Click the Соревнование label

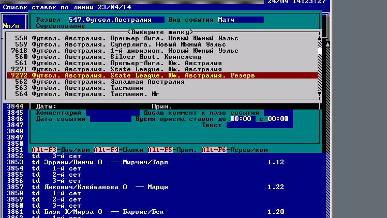click(61, 26)
